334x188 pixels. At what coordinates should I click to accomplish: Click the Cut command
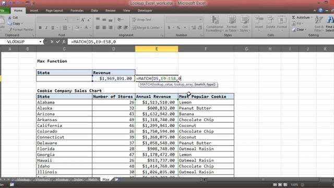[13, 17]
